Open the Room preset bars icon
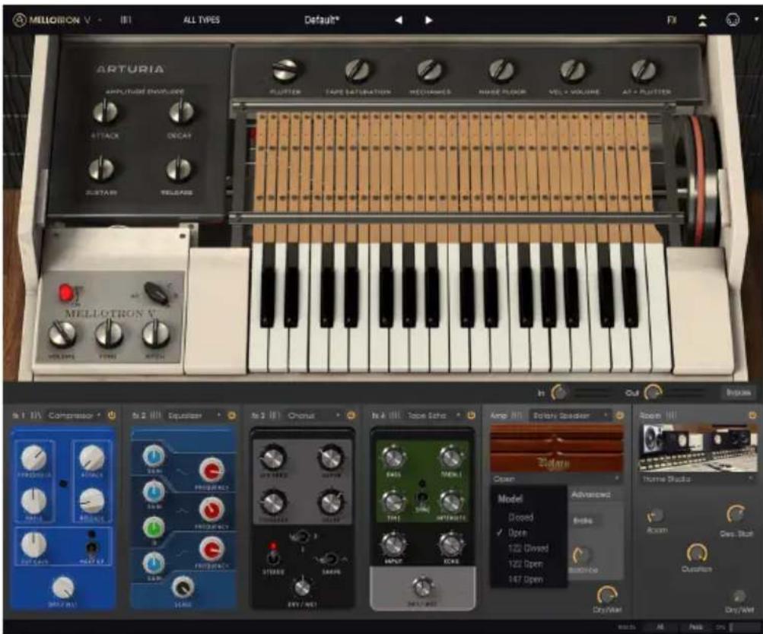The image size is (763, 634). pos(671,415)
